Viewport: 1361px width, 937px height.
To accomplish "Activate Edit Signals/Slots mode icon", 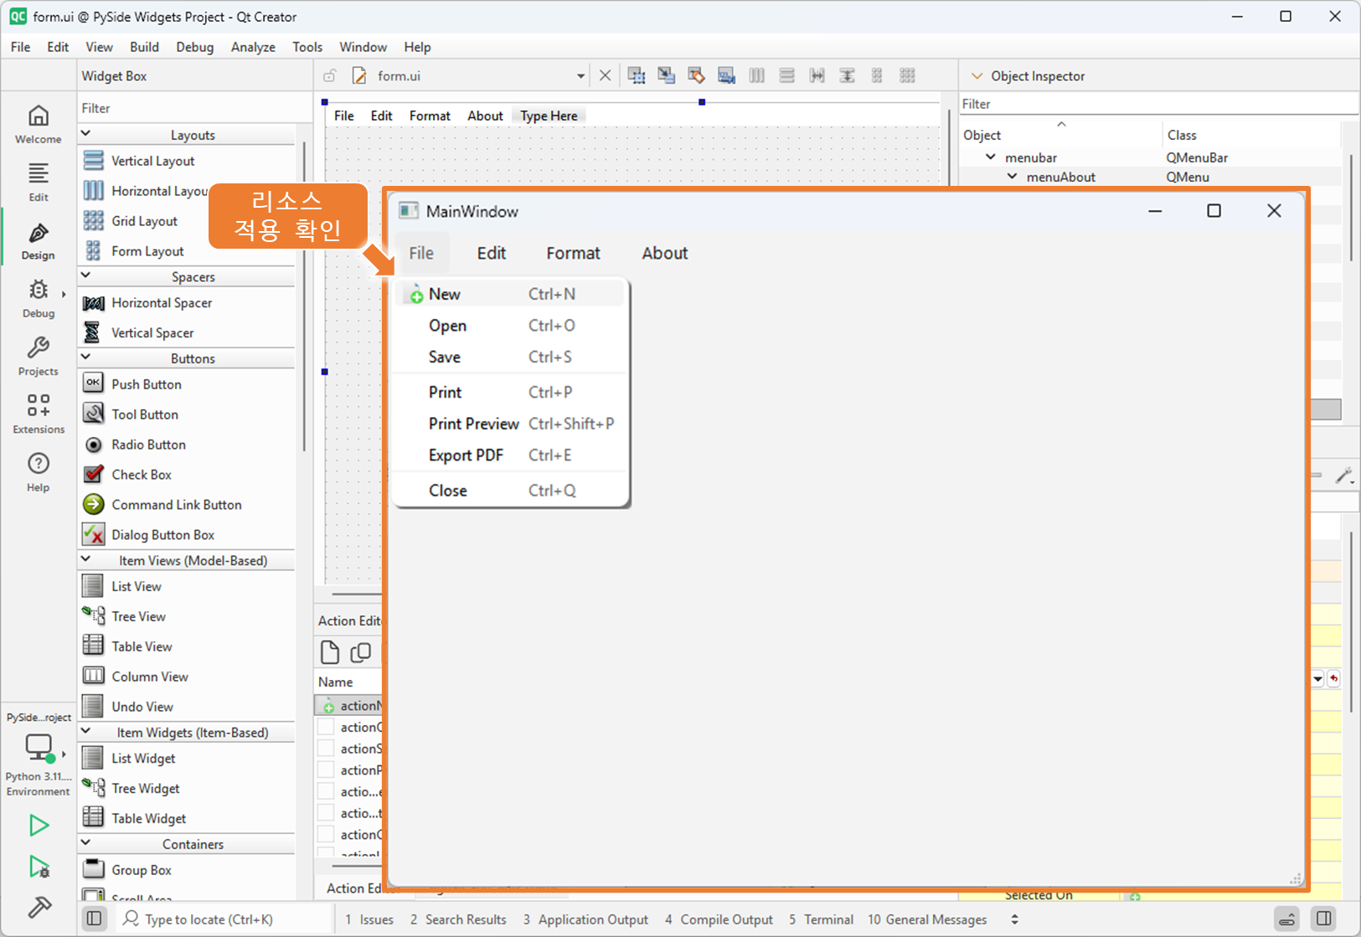I will click(667, 76).
